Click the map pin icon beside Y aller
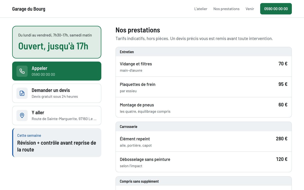This screenshot has width=304, height=190. (22, 116)
